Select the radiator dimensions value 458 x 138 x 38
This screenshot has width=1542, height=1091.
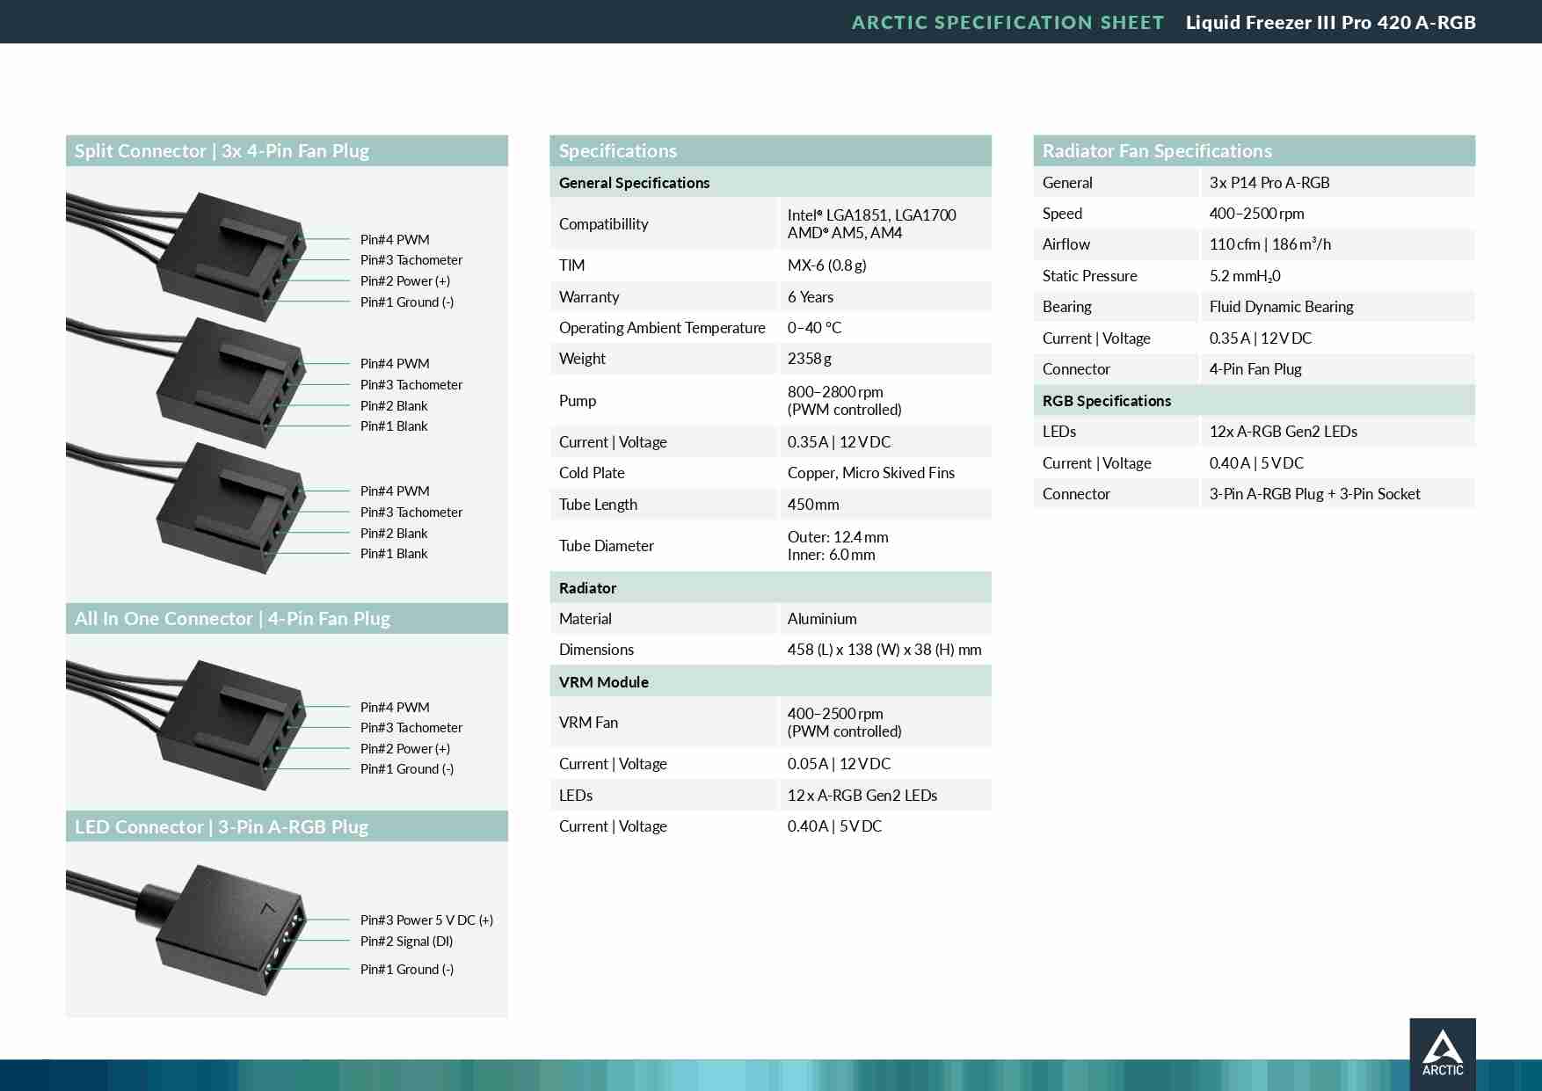pos(884,650)
